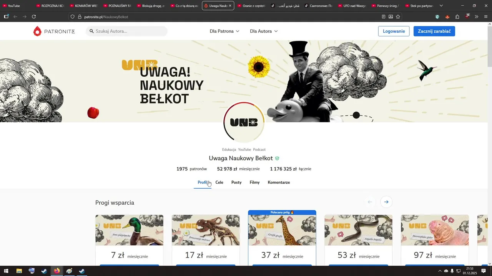Viewport: 492px width, 276px height.
Task: Click the picture-in-picture icon in the address bar
Action: pyautogui.click(x=391, y=17)
